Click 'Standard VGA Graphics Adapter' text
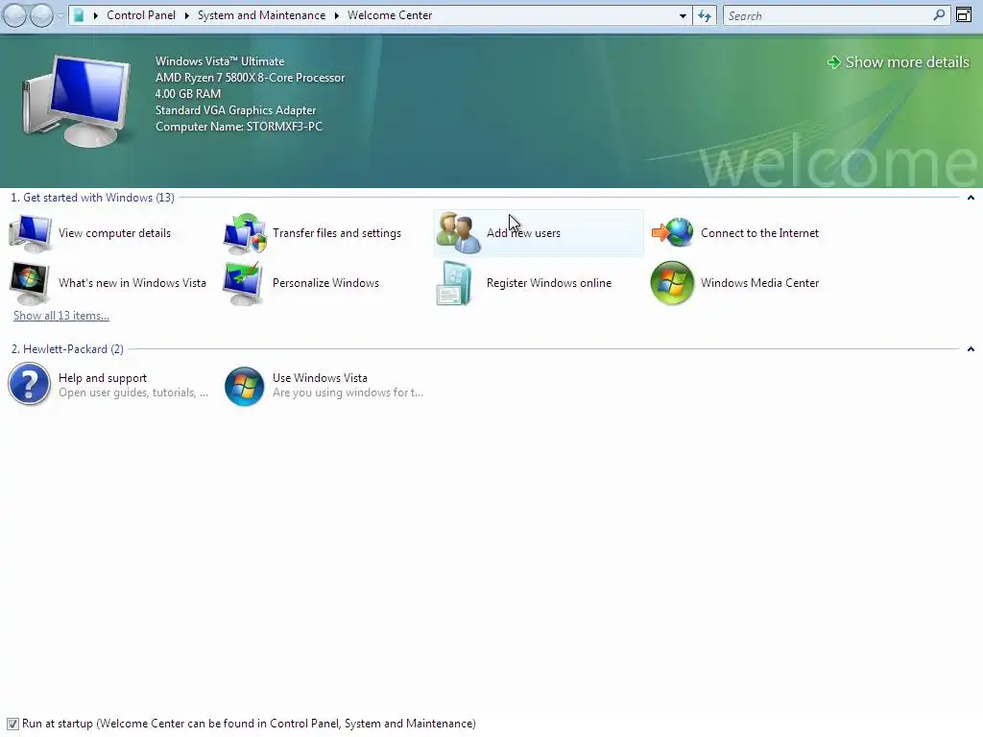 (x=236, y=110)
